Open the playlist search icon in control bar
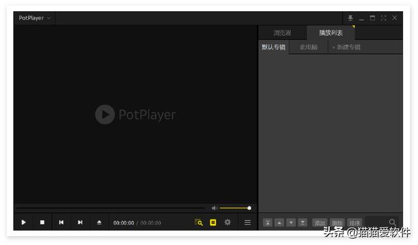Image resolution: width=418 pixels, height=245 pixels. pos(199,222)
